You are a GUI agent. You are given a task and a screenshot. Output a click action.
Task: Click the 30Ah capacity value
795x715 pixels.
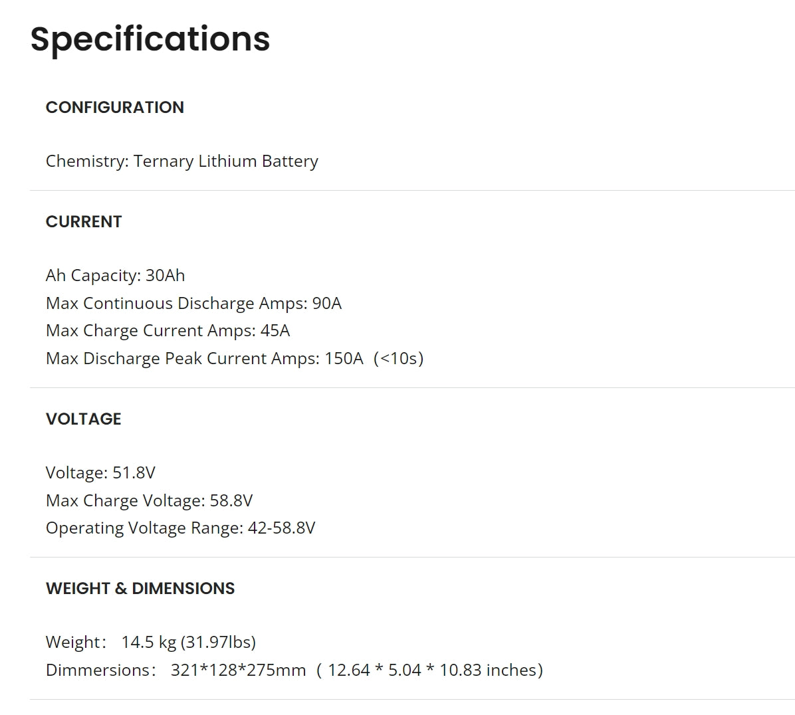(x=166, y=276)
